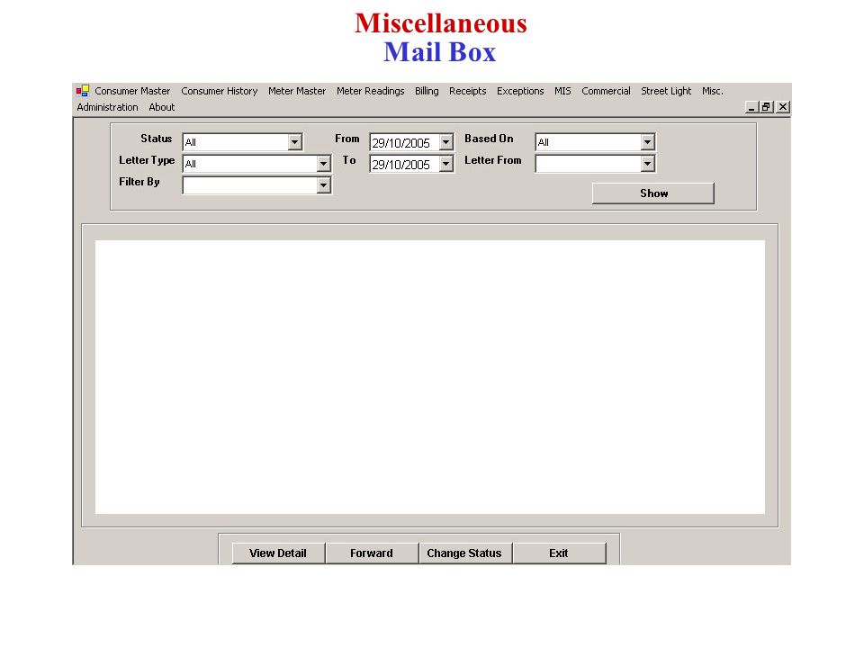This screenshot has width=864, height=648.
Task: Open the Misc. menu
Action: 713,91
